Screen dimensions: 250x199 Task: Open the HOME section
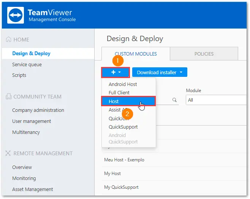point(21,40)
